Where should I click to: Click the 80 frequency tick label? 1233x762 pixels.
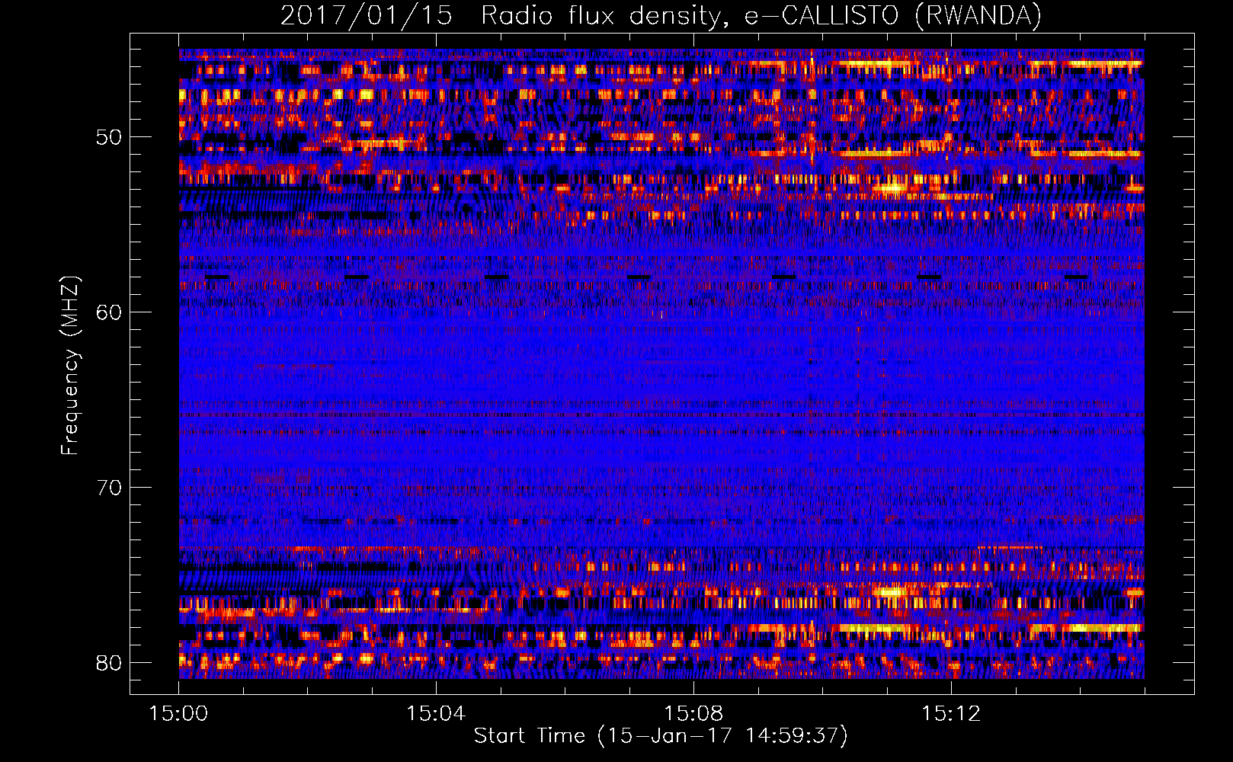point(109,663)
